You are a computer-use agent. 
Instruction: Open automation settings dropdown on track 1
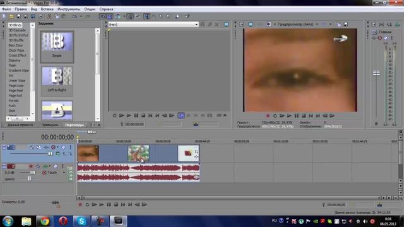pyautogui.click(x=57, y=147)
